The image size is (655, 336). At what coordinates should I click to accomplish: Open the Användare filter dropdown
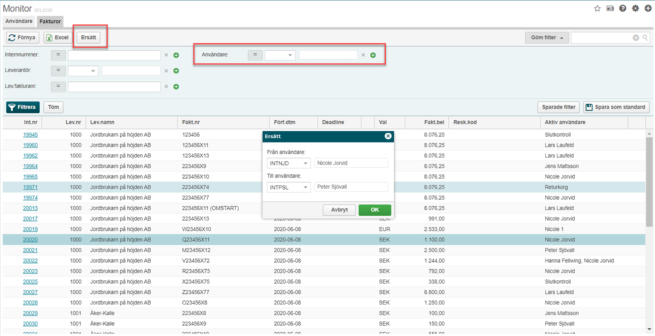(280, 55)
